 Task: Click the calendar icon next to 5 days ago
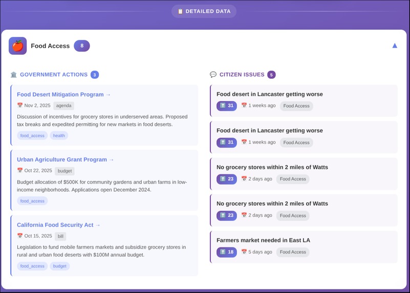tap(244, 252)
